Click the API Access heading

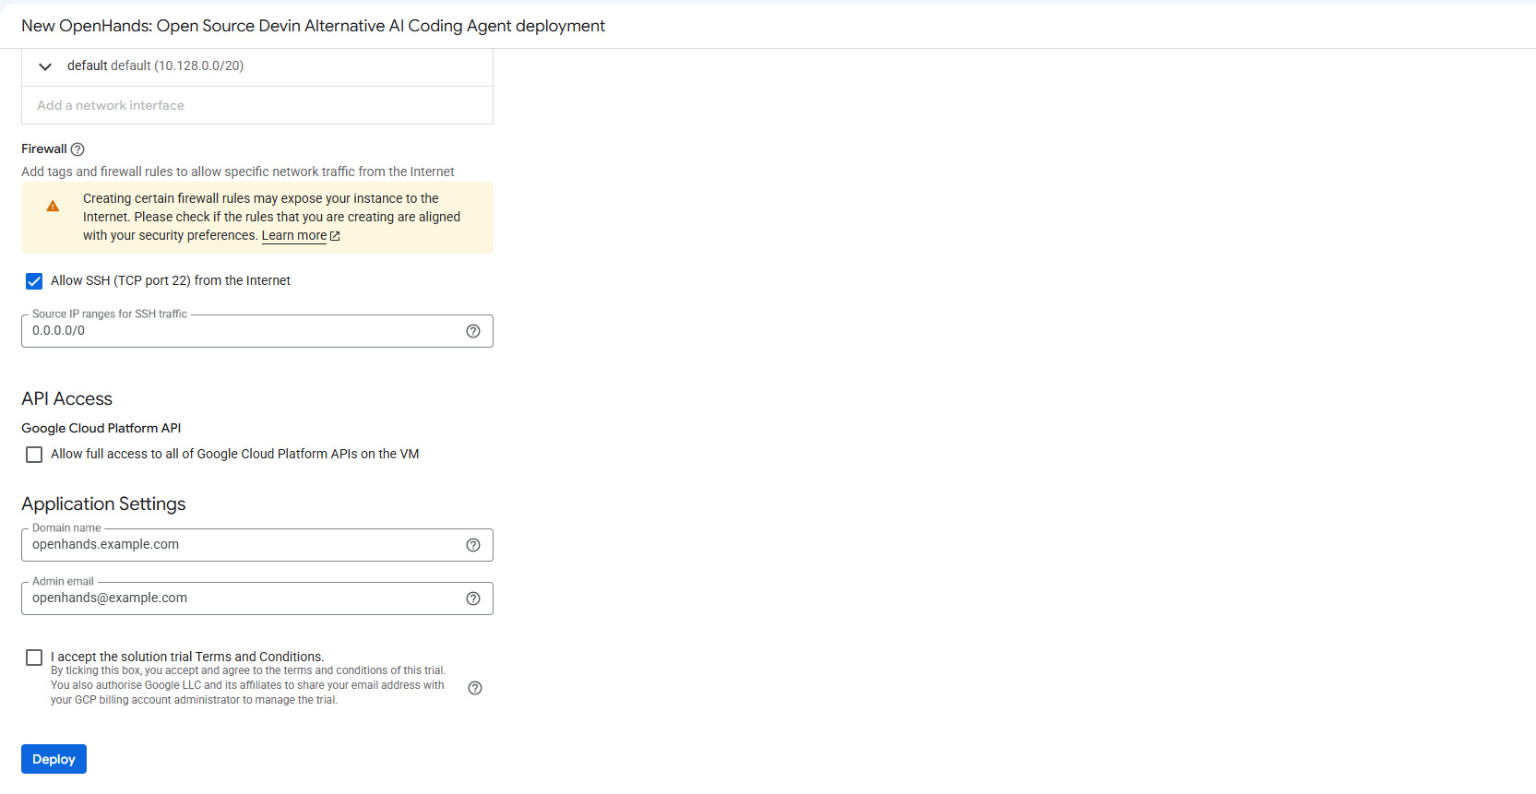click(x=67, y=399)
